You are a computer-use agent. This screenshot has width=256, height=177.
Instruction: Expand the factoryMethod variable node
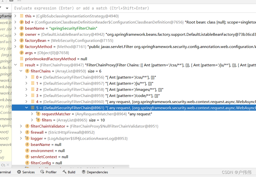tap(15, 46)
